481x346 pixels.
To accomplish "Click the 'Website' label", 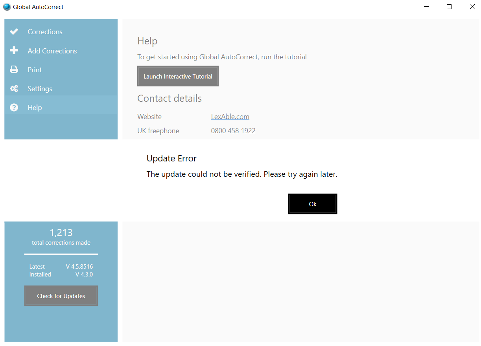I will (x=149, y=117).
